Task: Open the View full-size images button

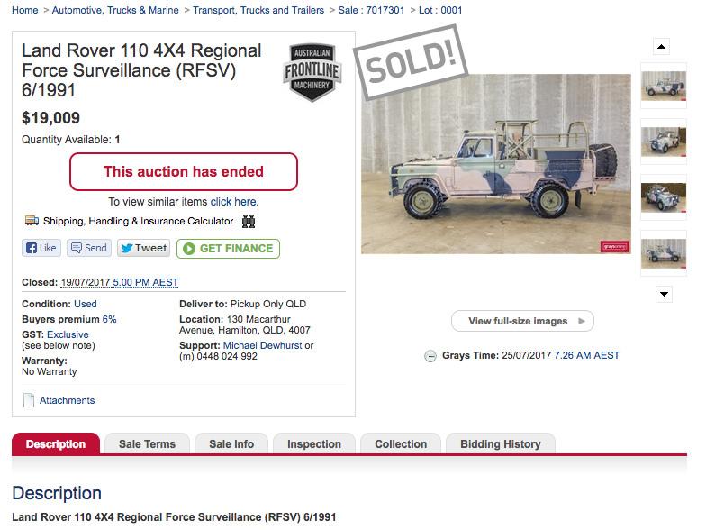Action: click(x=522, y=321)
